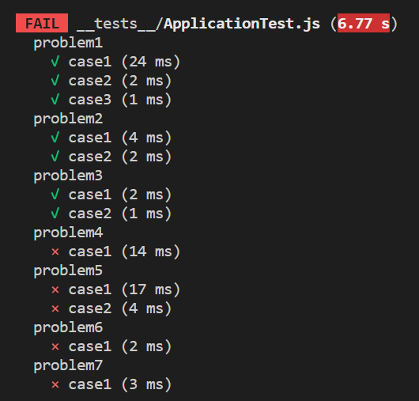Click case1 (24 ms) result line
This screenshot has width=419, height=401.
124,62
